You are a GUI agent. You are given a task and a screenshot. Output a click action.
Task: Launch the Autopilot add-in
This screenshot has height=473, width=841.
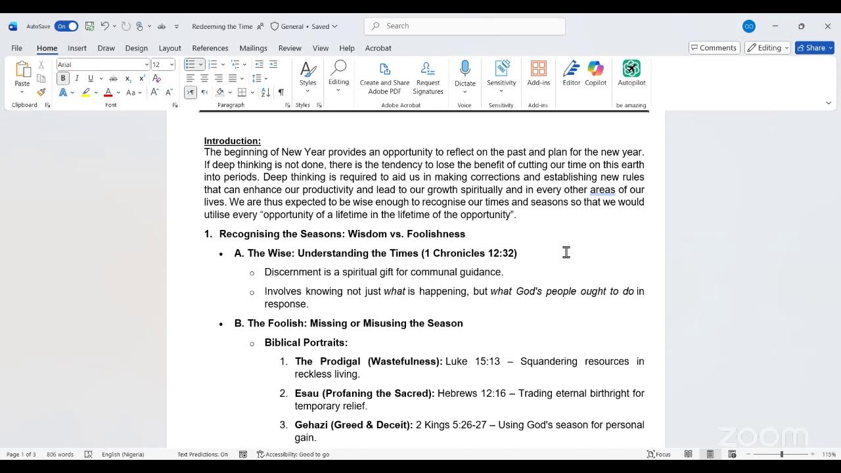click(x=631, y=74)
